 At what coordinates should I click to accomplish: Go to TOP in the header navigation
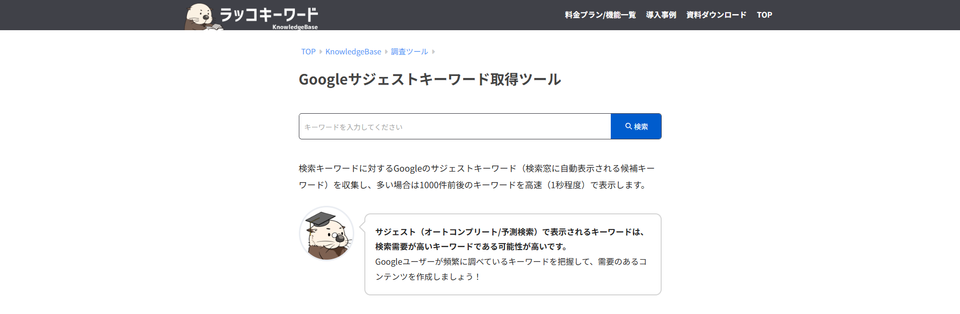click(764, 15)
